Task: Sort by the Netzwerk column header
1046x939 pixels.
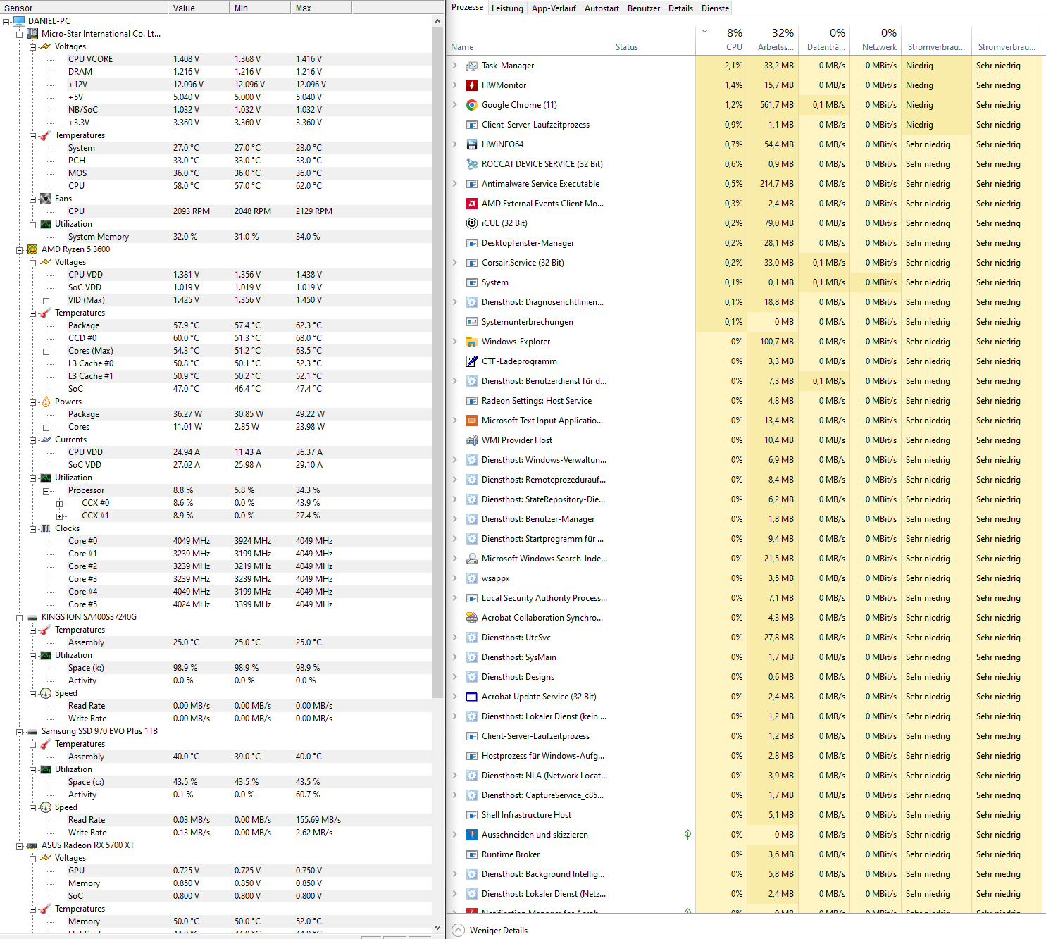Action: click(x=876, y=39)
